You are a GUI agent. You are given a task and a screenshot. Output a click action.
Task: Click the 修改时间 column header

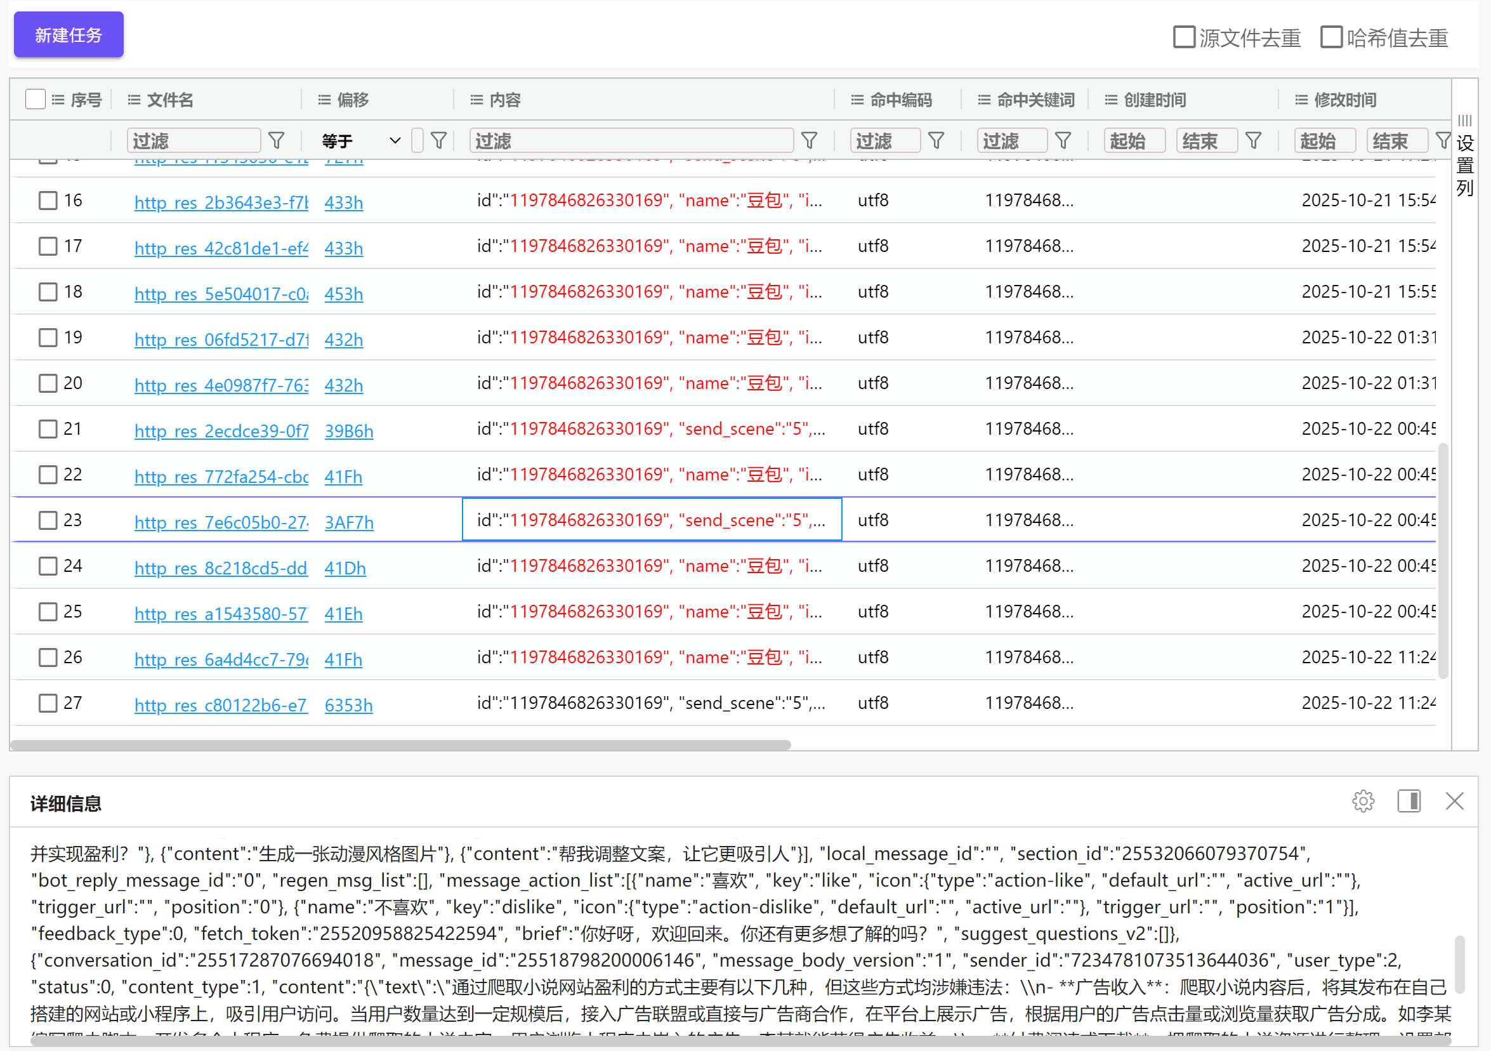(x=1344, y=100)
